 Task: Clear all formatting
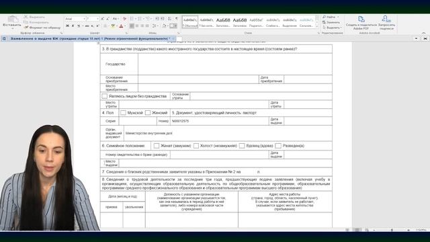(x=124, y=19)
